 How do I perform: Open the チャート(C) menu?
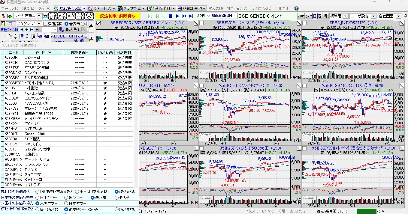click(102, 8)
